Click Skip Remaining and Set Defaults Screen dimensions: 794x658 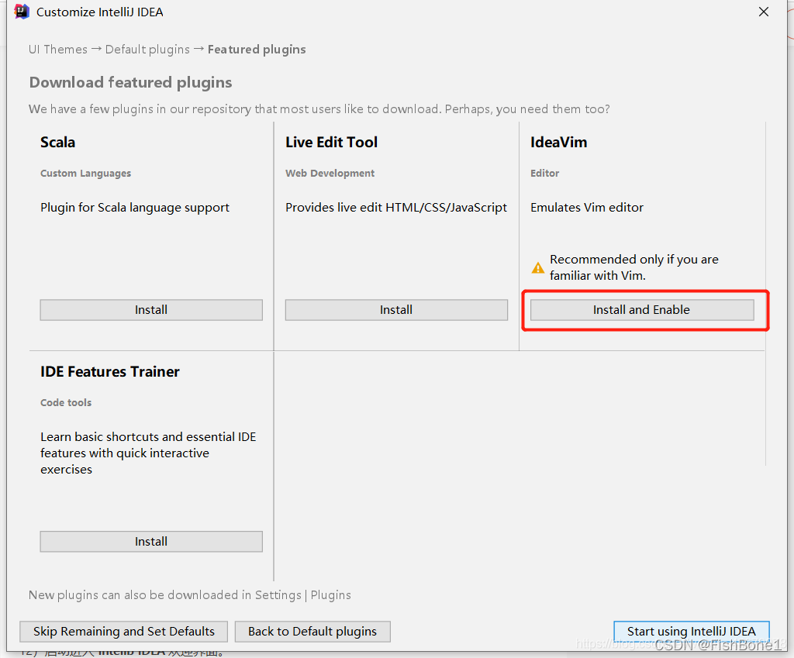pyautogui.click(x=123, y=631)
